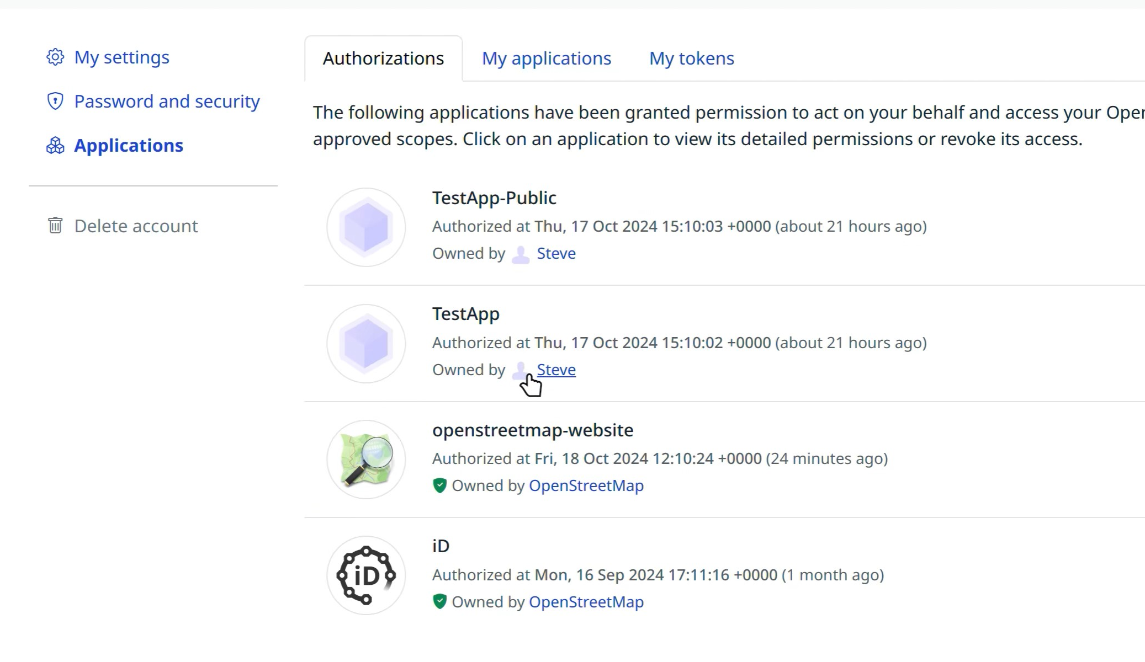Click the shield icon for Password and security
The height and width of the screenshot is (662, 1145).
tap(55, 101)
